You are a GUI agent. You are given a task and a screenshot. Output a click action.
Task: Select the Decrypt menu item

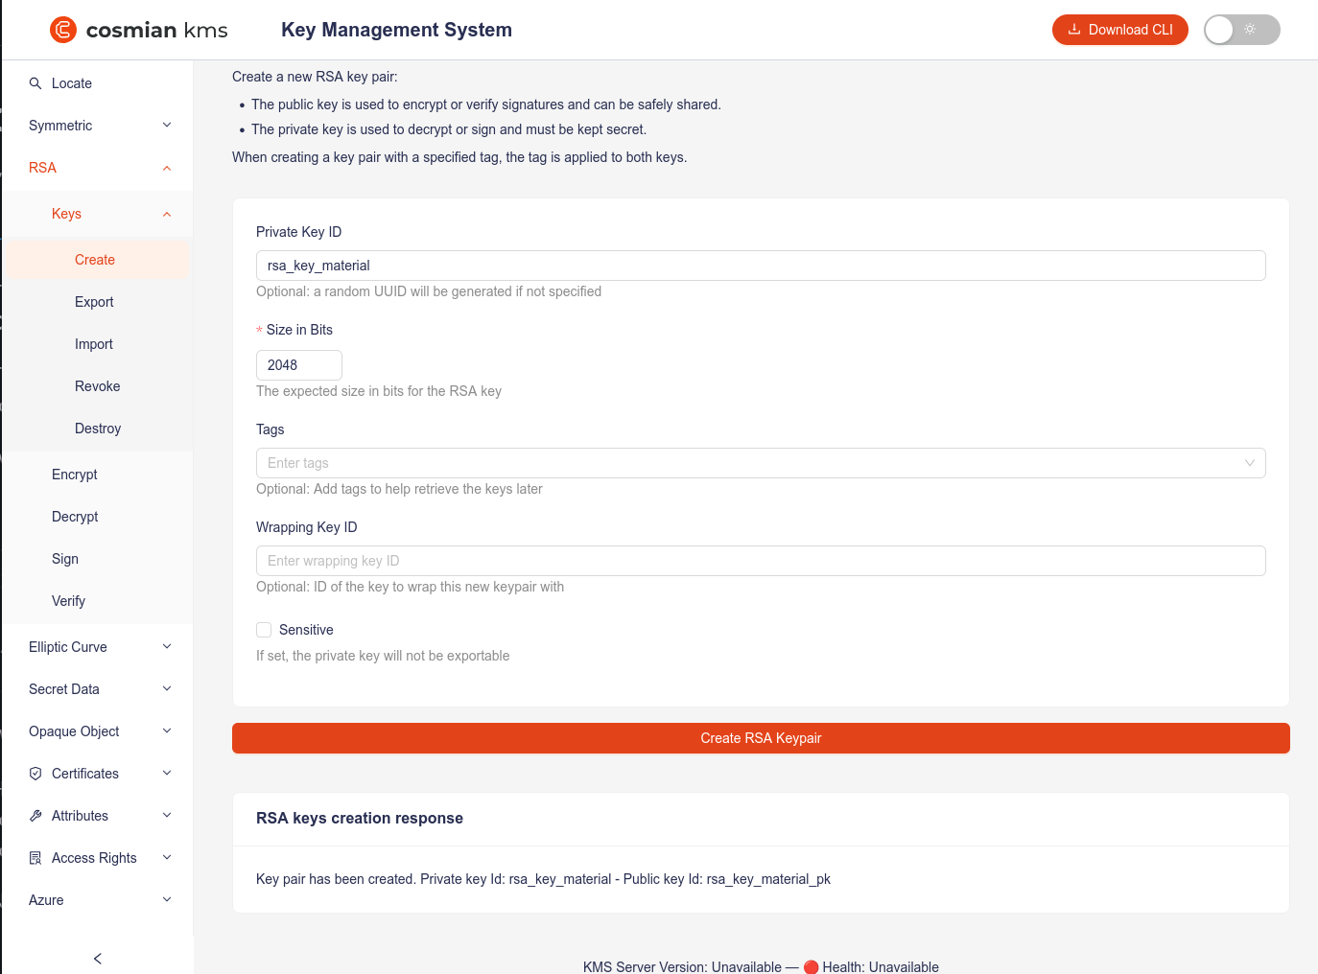click(x=75, y=517)
